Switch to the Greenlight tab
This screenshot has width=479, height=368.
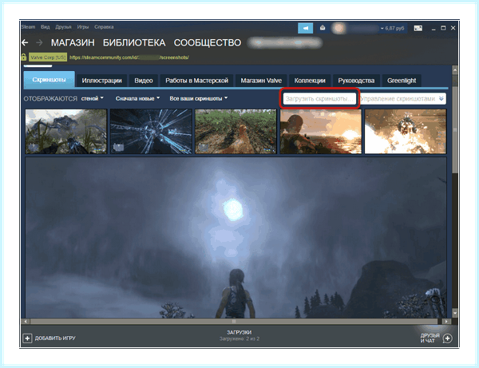(x=402, y=81)
